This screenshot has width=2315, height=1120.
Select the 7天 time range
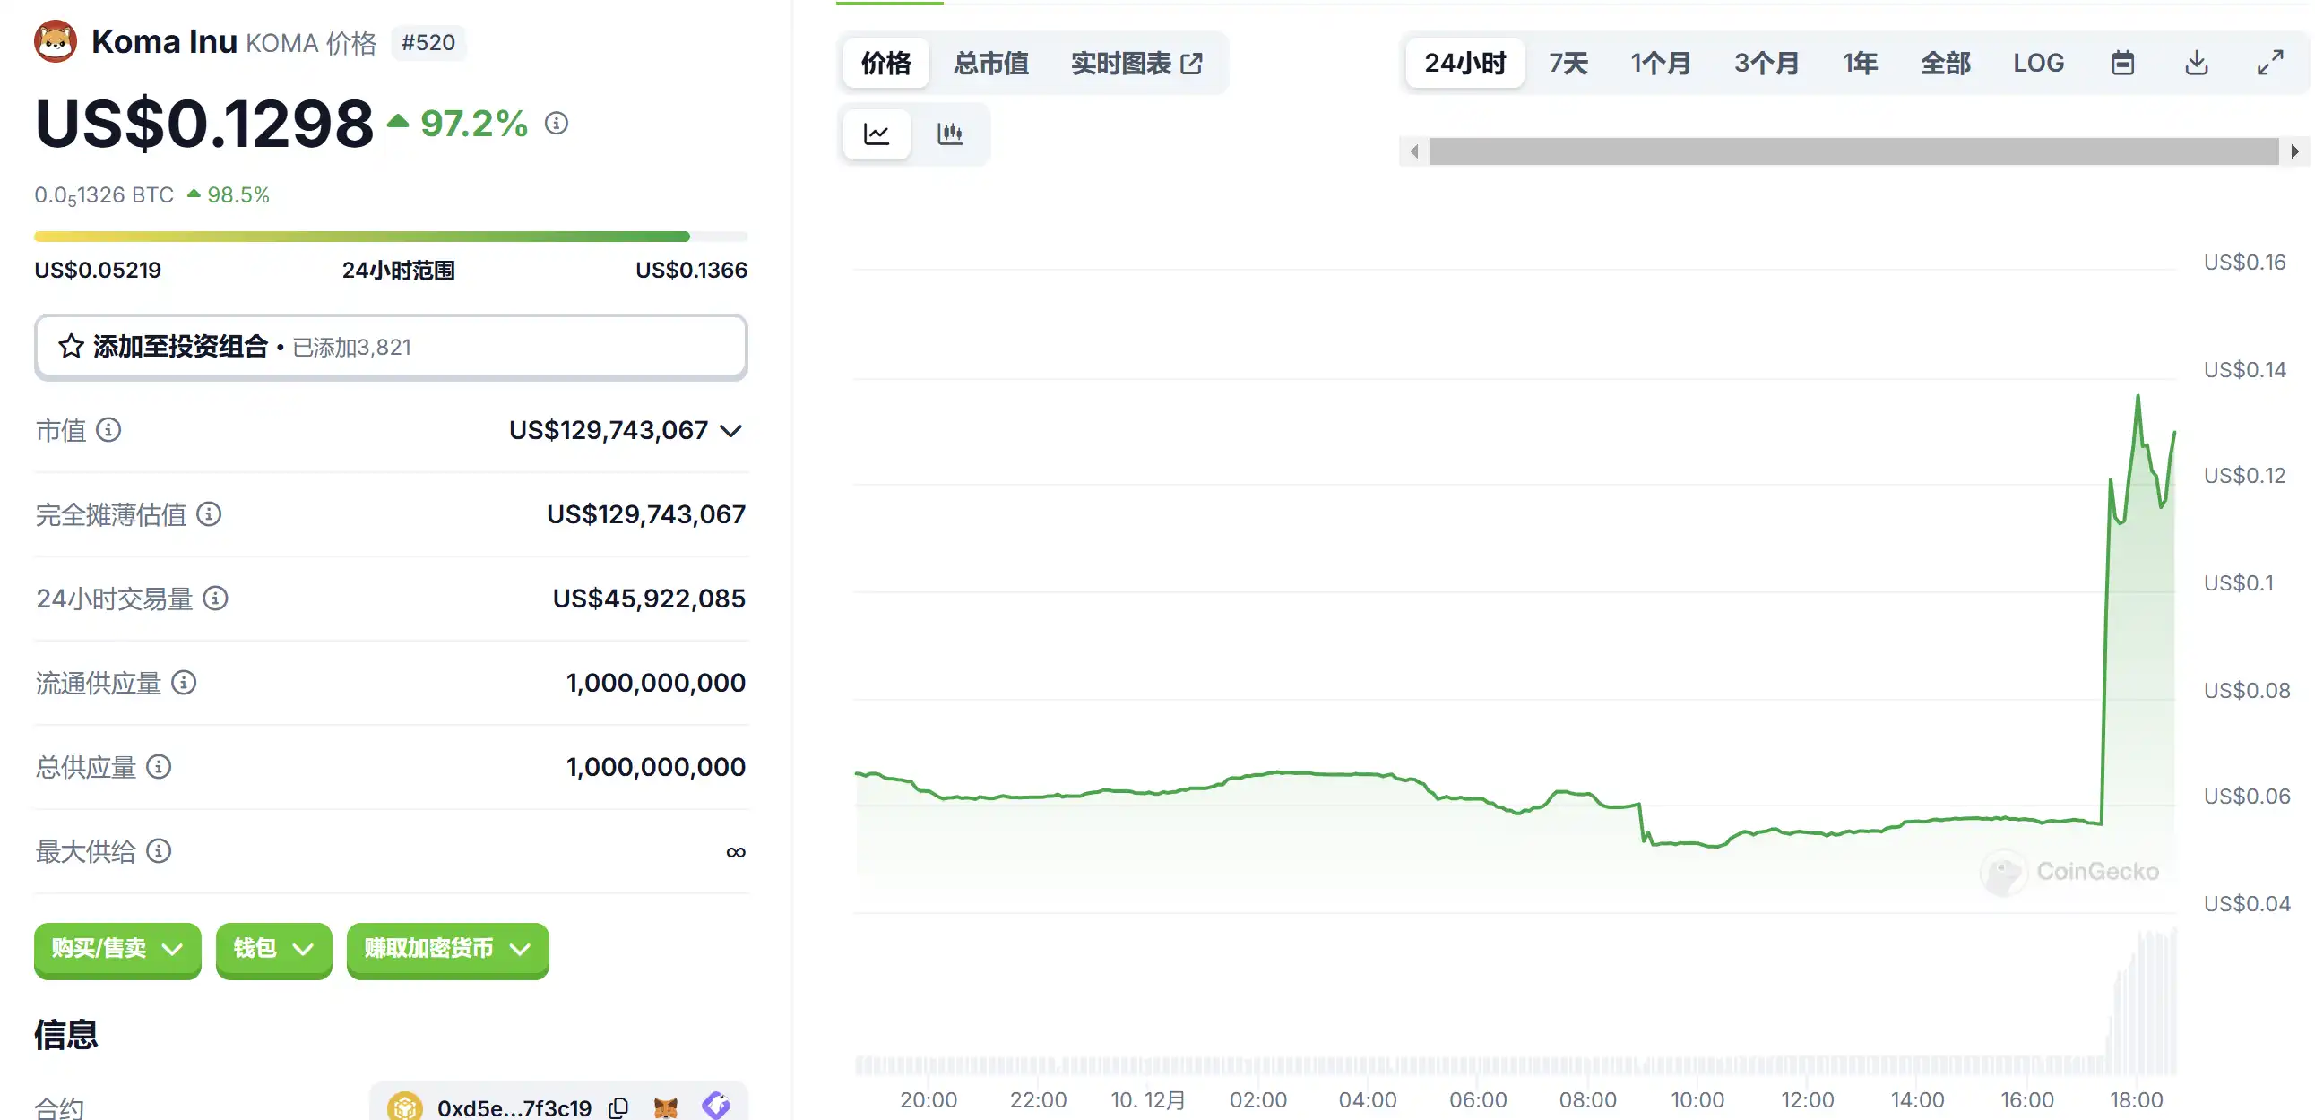(1568, 63)
